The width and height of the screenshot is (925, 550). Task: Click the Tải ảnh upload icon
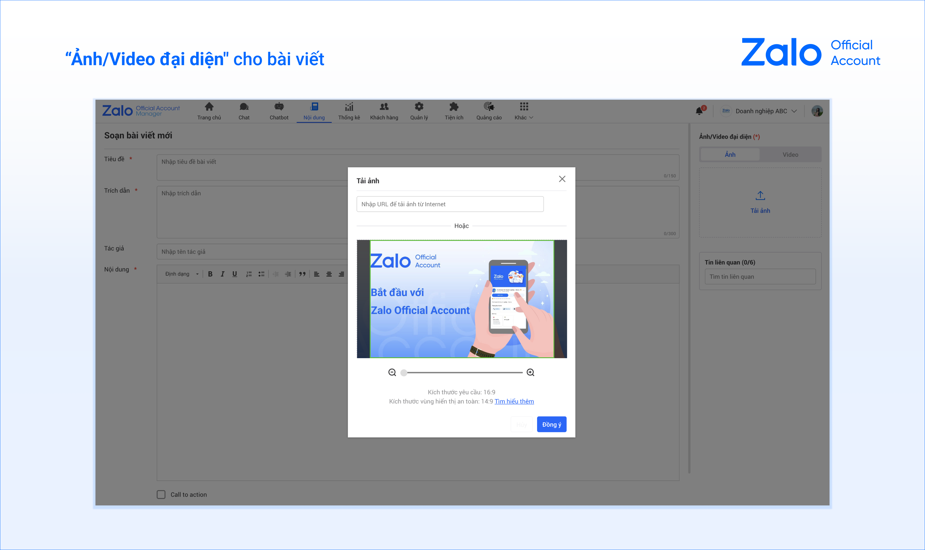tap(760, 196)
